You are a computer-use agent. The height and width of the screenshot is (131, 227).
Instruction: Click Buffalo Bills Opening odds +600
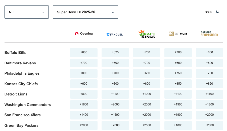click(x=84, y=53)
